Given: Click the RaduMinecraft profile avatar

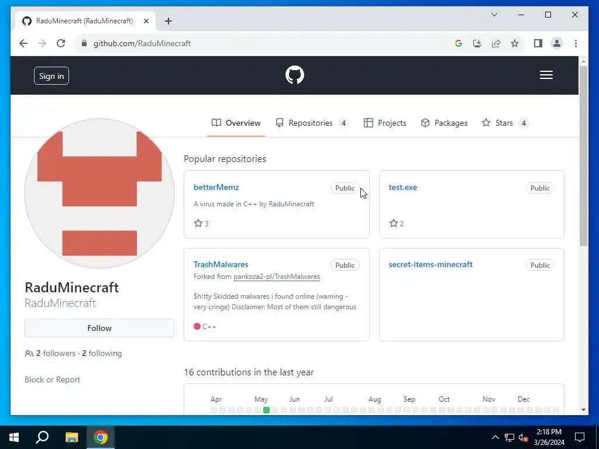Looking at the screenshot, I should (x=99, y=193).
